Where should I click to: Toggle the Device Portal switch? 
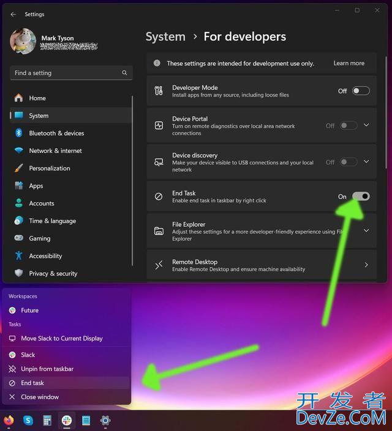click(x=348, y=125)
